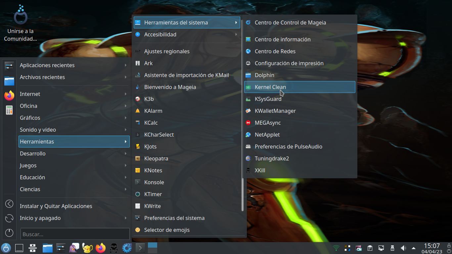
Task: Click the Buscar search field
Action: 75,234
